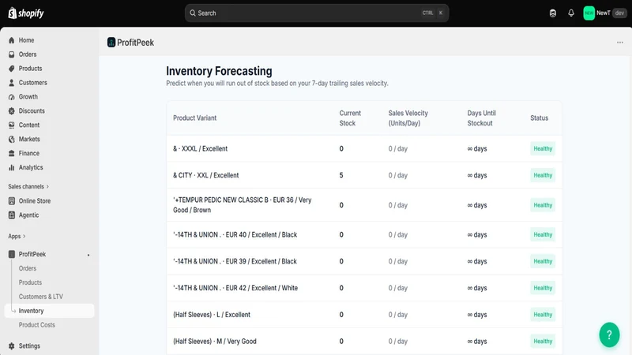Click the Inventory Forecasting heading
This screenshot has width=632, height=355.
click(x=219, y=71)
